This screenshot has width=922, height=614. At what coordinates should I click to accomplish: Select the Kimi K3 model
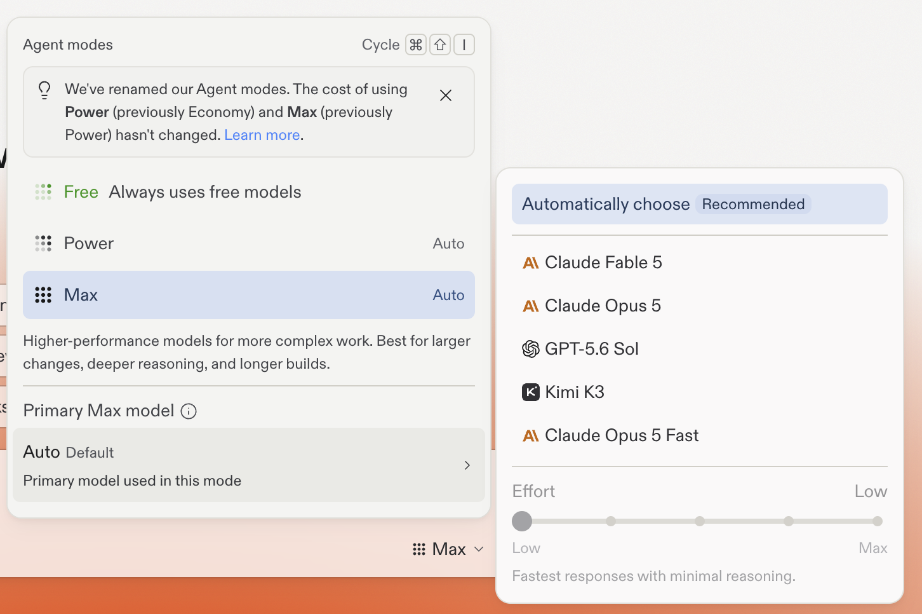click(x=700, y=392)
